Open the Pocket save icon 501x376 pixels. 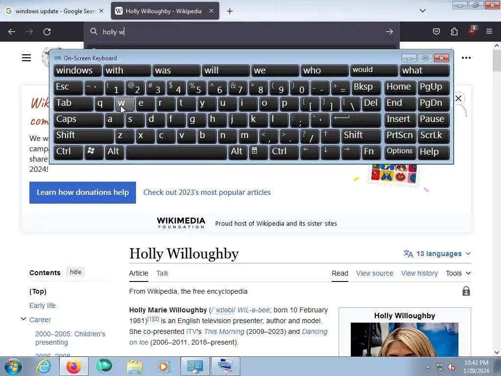click(x=436, y=31)
